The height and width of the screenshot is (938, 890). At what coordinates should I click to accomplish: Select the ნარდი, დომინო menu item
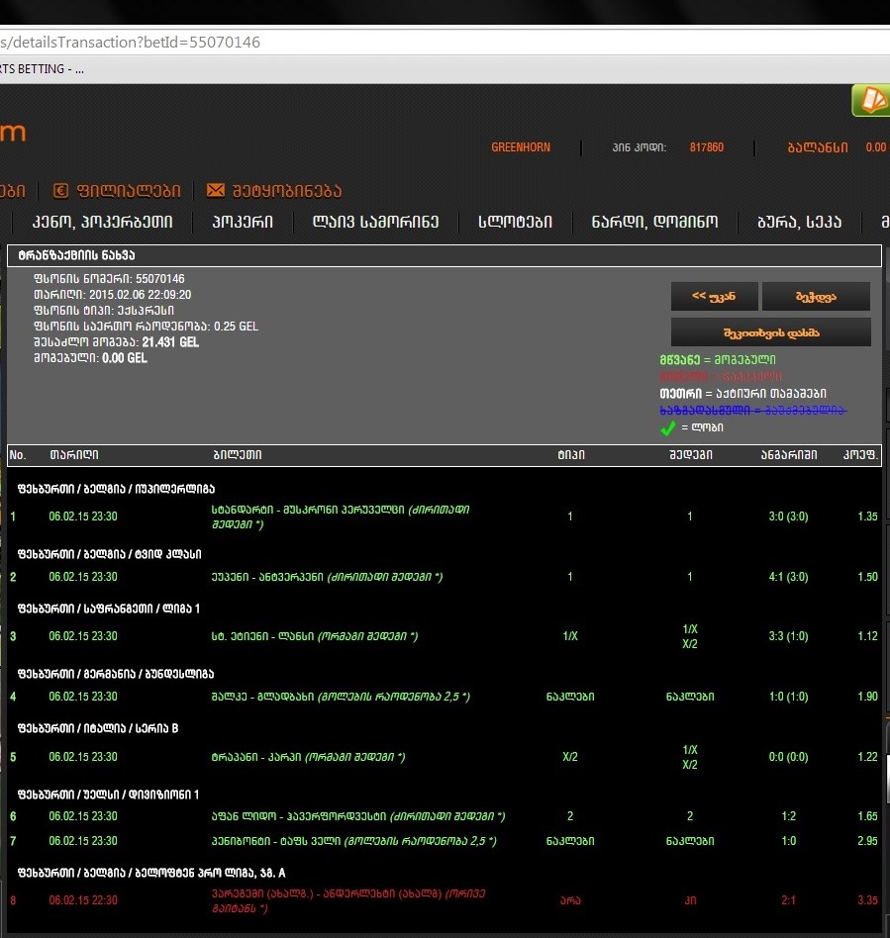coord(654,223)
